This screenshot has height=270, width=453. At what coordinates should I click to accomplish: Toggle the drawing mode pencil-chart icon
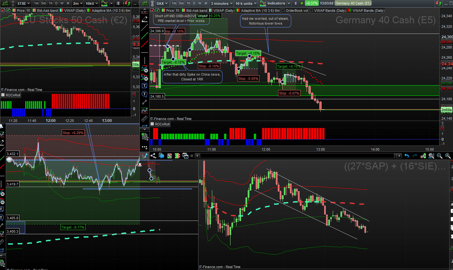point(145,156)
